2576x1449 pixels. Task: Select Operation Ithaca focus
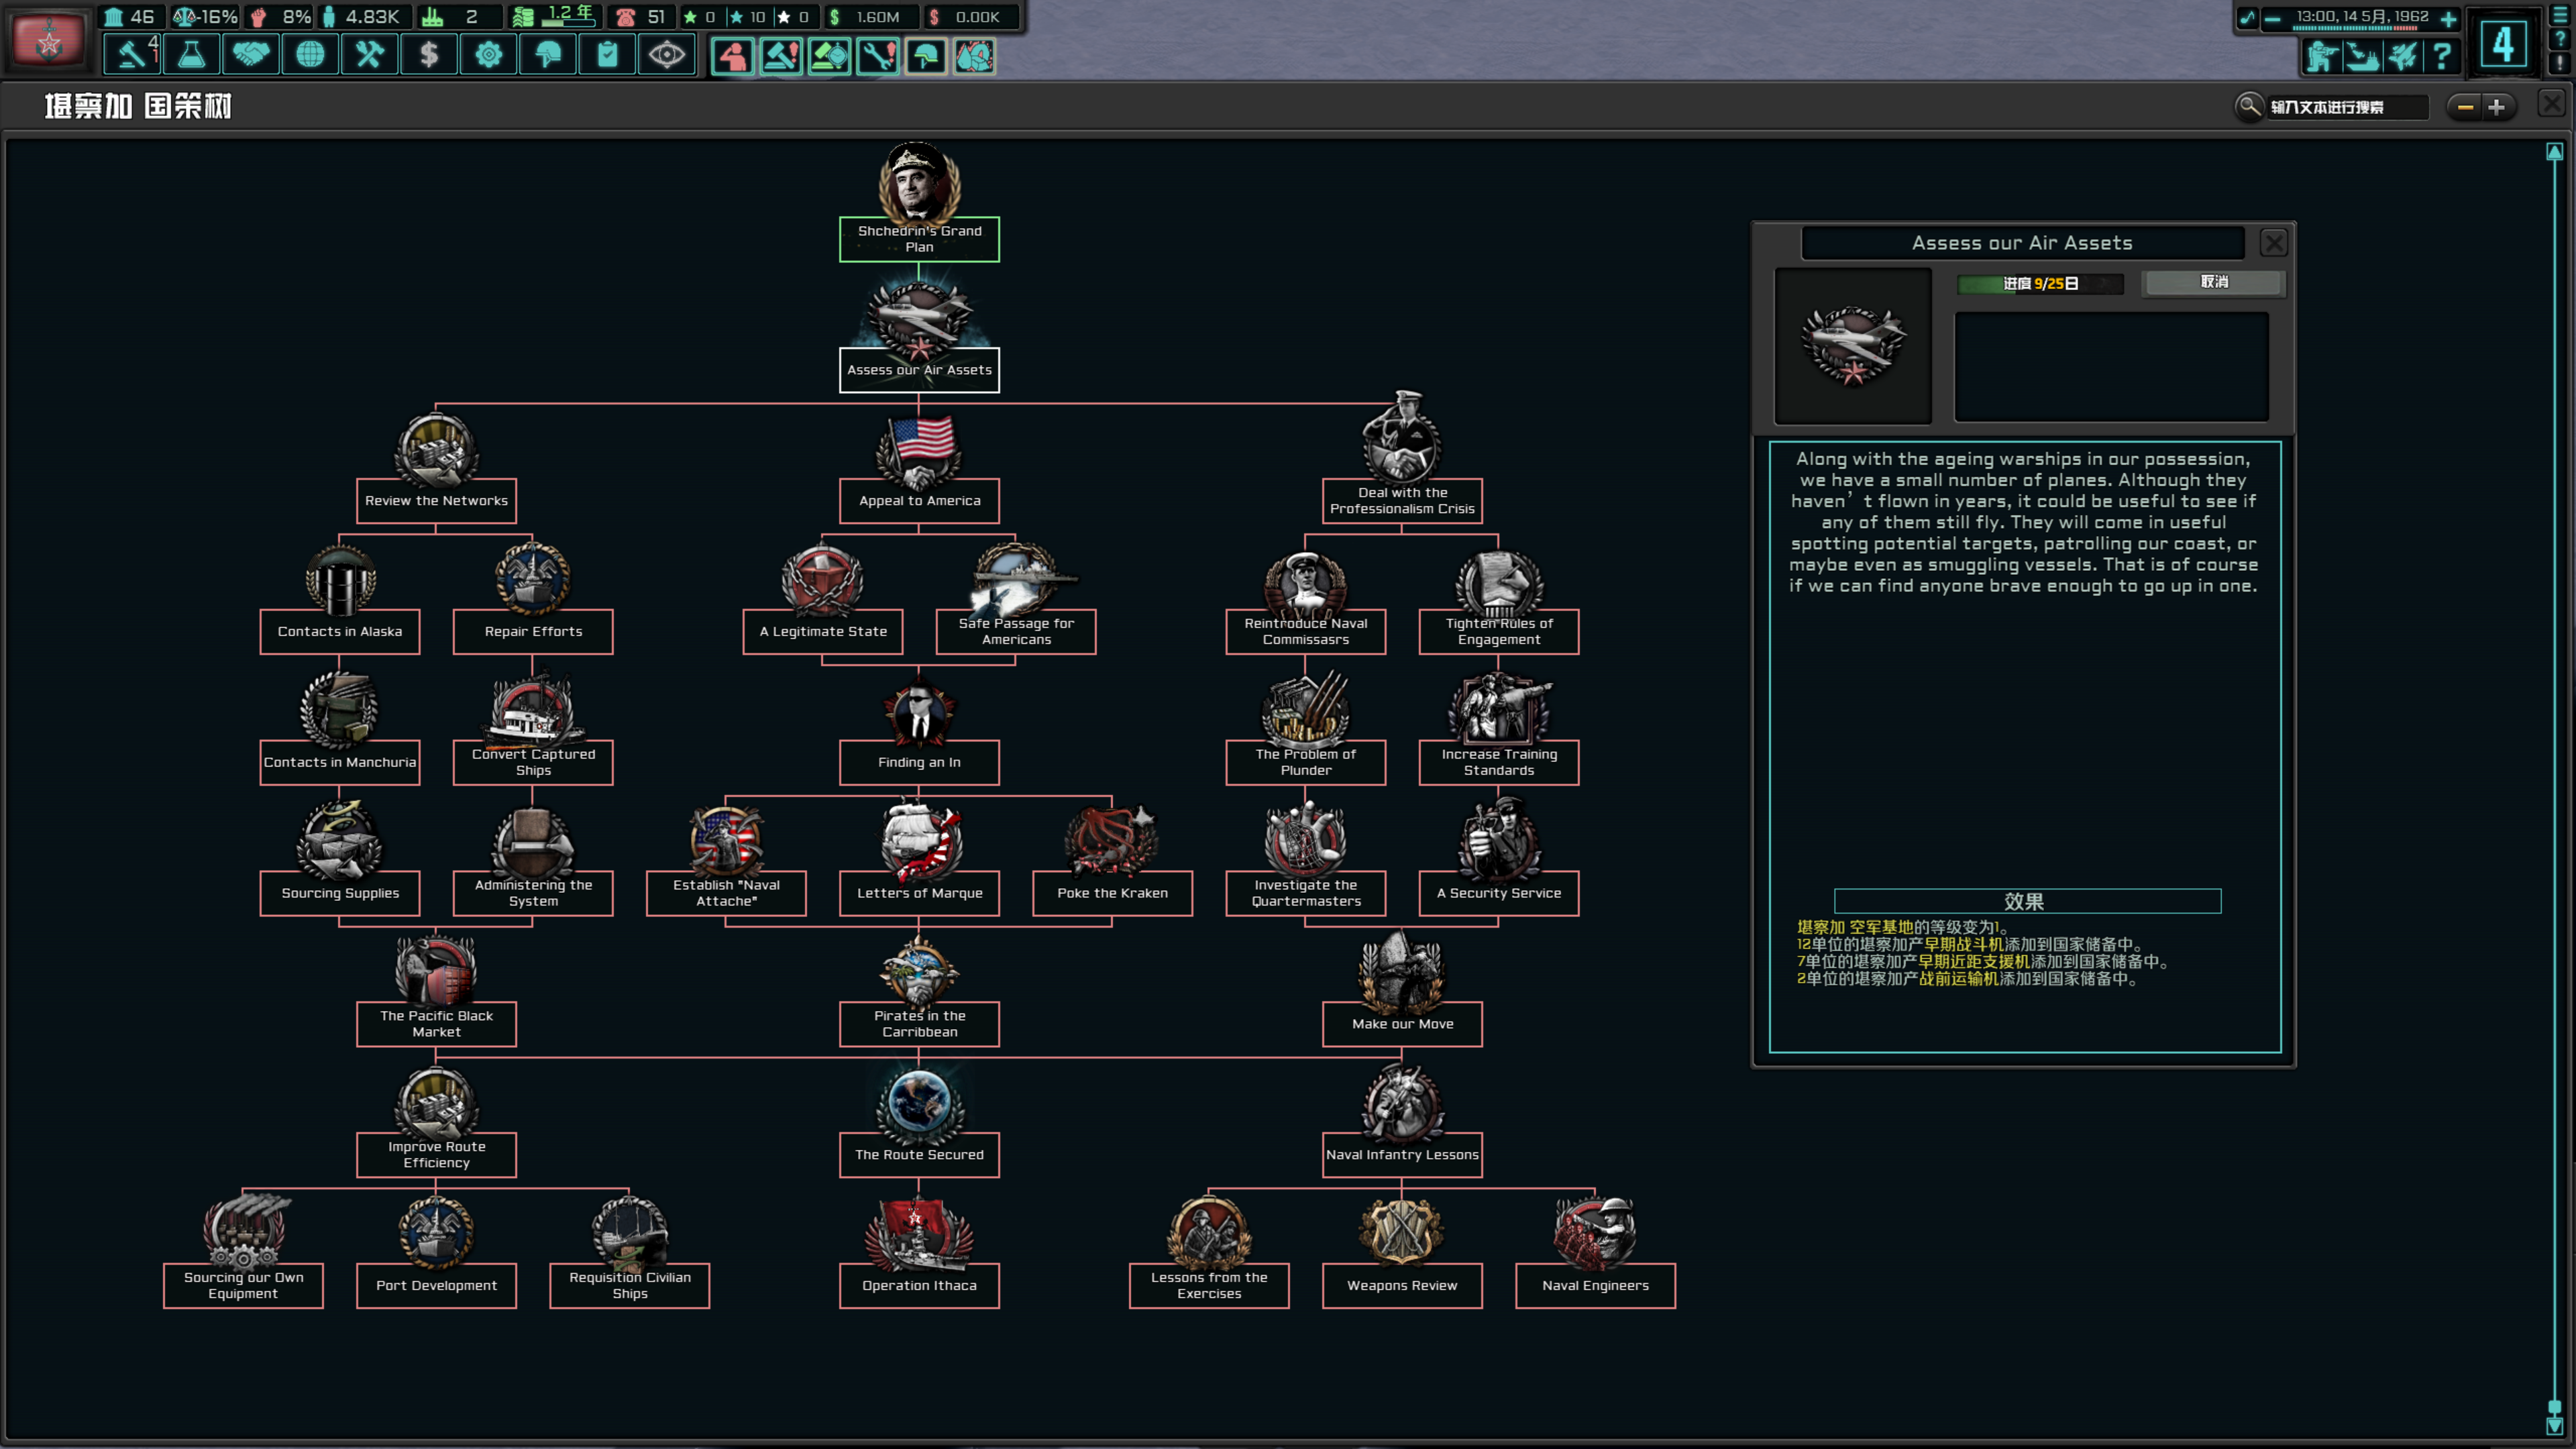[919, 1286]
